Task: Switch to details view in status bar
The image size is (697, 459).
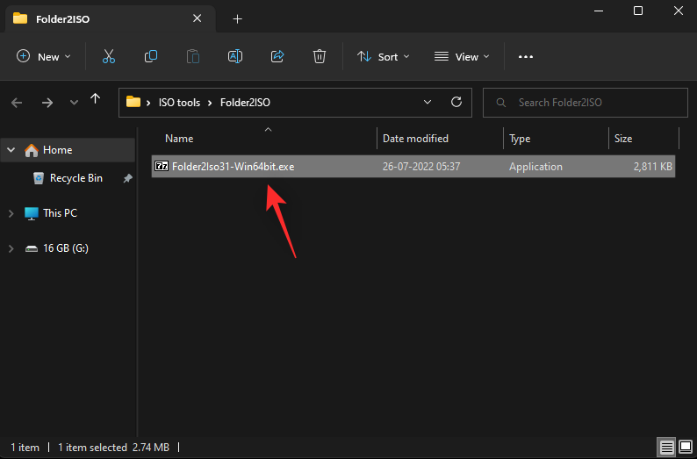Action: click(x=667, y=447)
